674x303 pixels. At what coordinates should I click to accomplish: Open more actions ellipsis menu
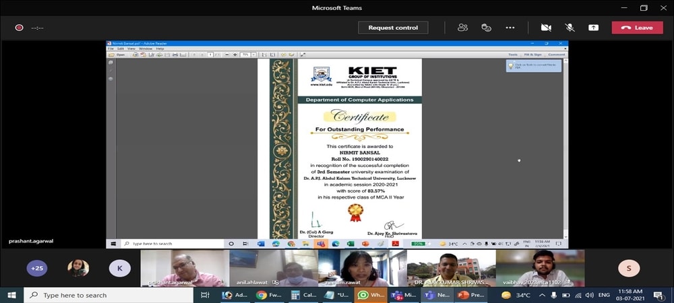tap(510, 28)
